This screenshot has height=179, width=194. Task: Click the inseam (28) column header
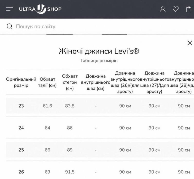(182, 82)
